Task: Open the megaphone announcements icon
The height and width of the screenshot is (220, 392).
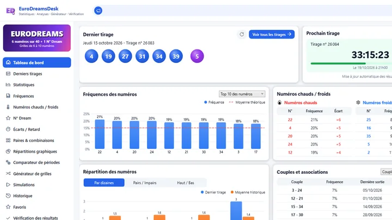Action: (x=98, y=11)
